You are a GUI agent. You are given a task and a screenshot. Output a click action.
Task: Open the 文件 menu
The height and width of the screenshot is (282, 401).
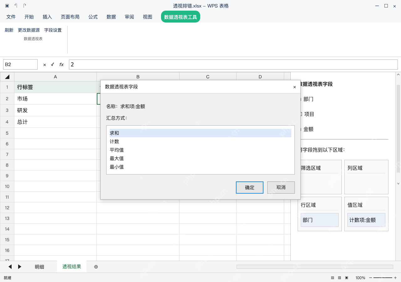[x=11, y=17]
